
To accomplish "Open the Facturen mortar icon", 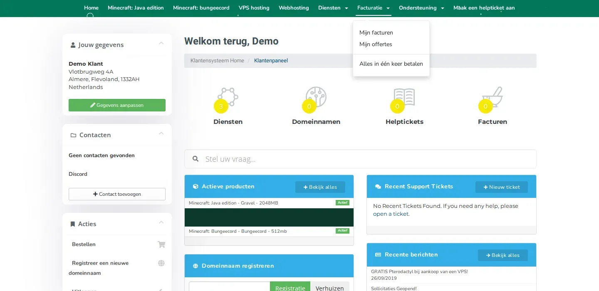I will pyautogui.click(x=492, y=97).
